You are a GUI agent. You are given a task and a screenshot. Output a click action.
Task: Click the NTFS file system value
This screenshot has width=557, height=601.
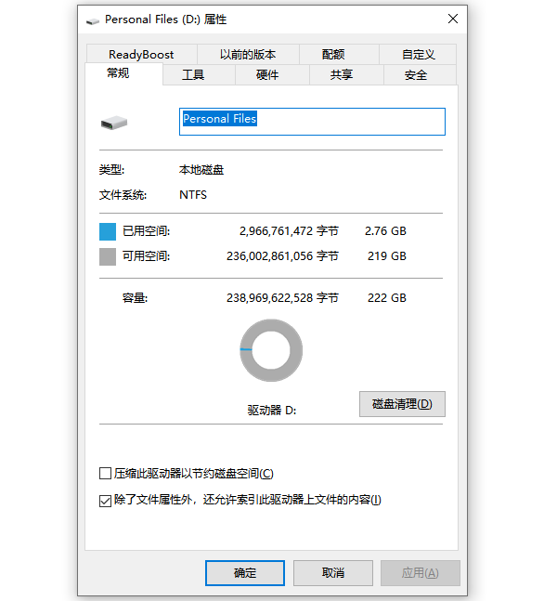193,195
